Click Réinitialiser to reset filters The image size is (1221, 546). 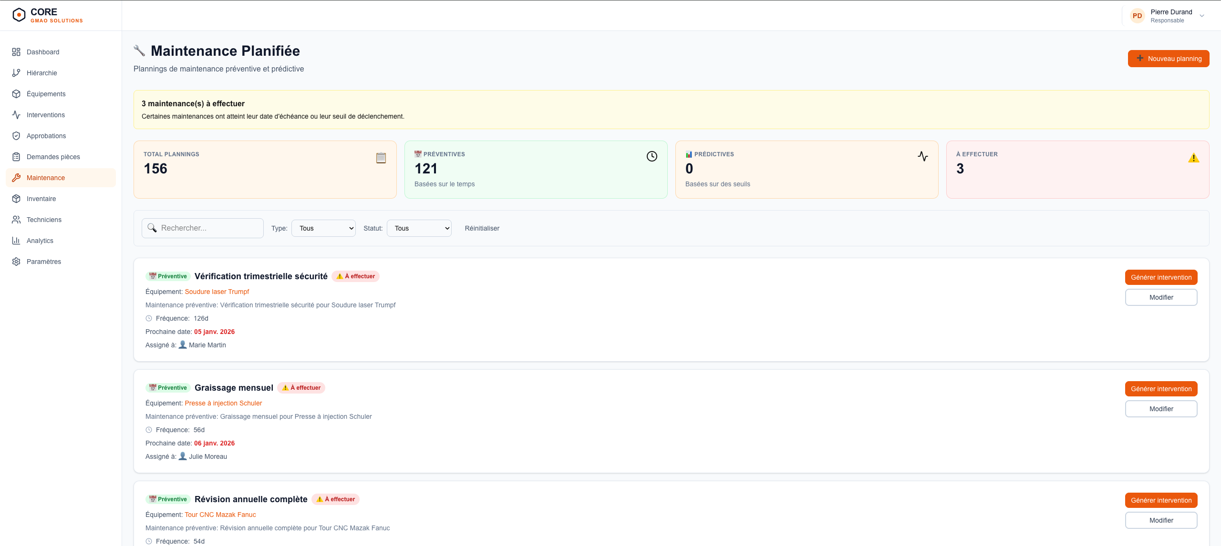click(x=482, y=228)
